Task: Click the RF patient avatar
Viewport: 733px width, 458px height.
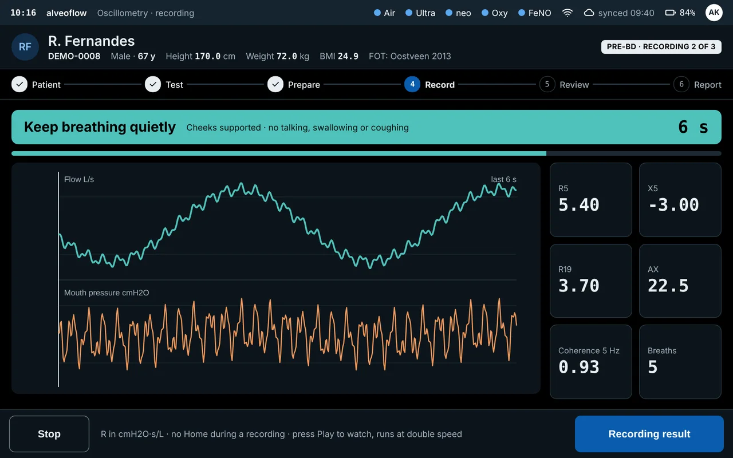Action: point(25,47)
